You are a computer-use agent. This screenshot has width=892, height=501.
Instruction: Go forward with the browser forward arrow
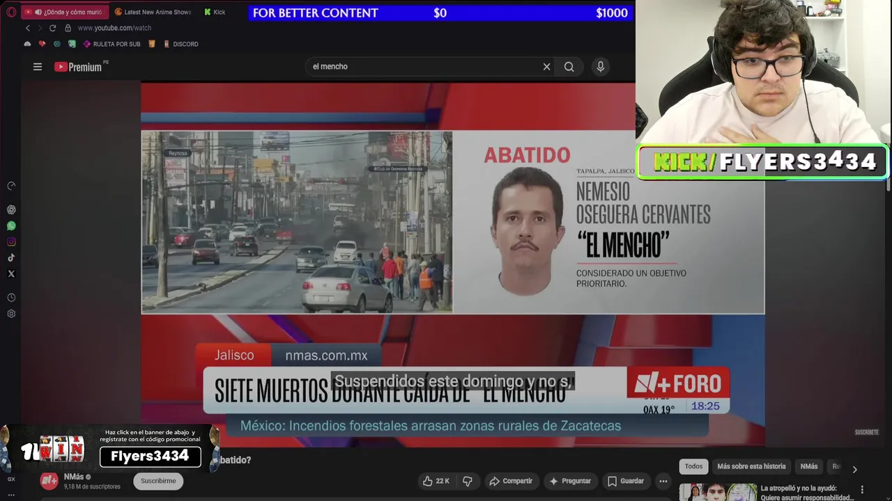click(40, 28)
